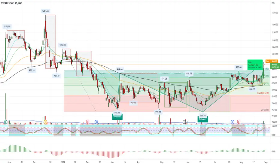Select the 926.30 low price label

click(x=56, y=76)
